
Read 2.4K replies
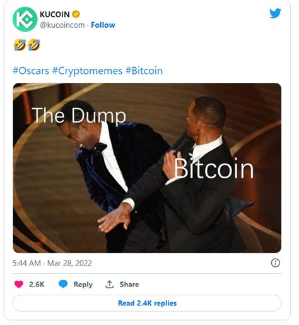click(147, 303)
